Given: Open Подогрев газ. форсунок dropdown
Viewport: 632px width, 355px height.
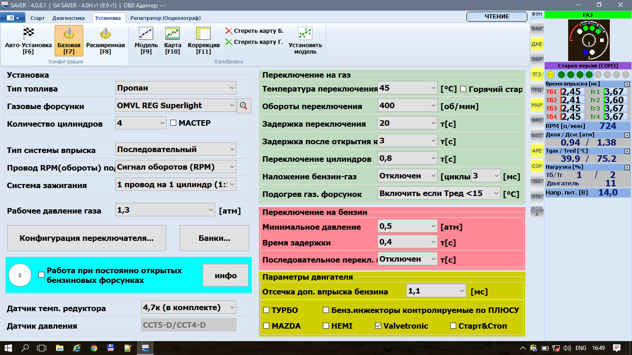Looking at the screenshot, I should pyautogui.click(x=439, y=193).
